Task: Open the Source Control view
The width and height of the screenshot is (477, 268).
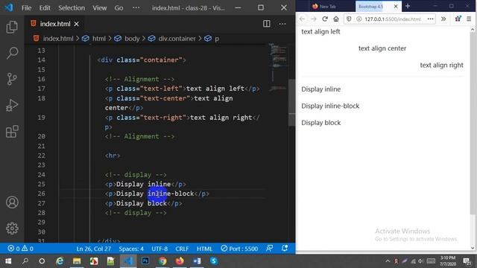Action: (12, 79)
